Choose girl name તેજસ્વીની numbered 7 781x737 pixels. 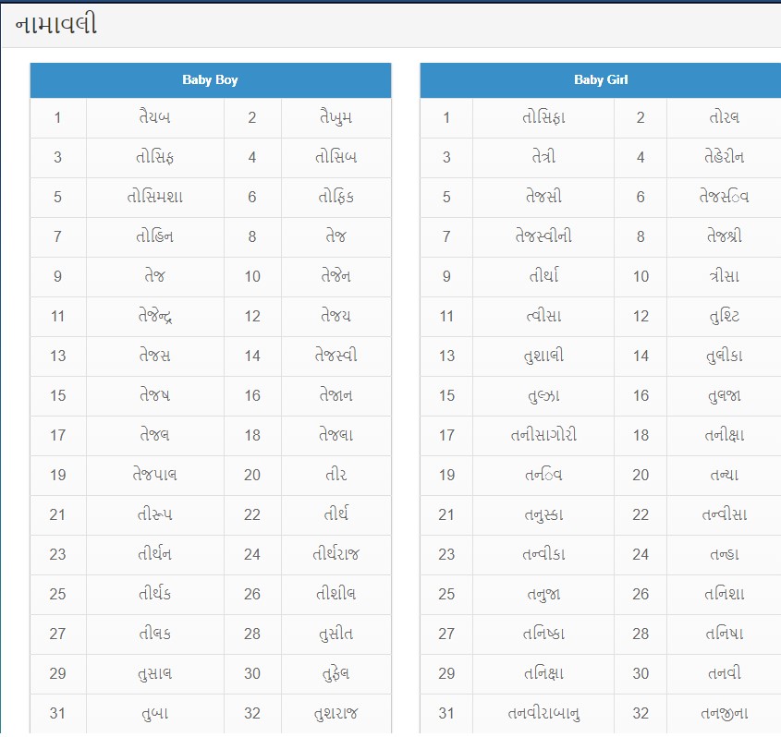pos(543,236)
